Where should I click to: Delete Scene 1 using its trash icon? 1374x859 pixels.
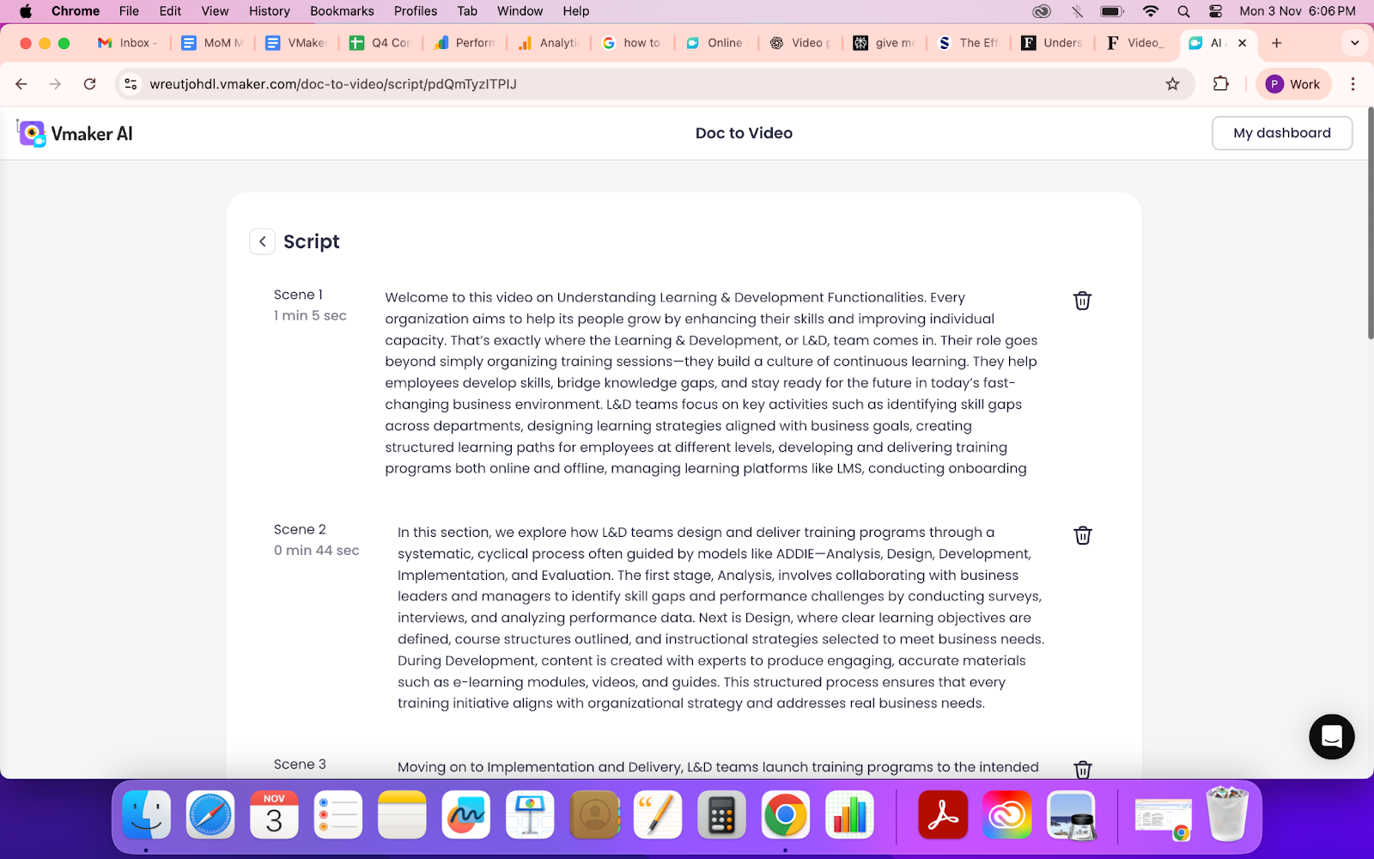point(1082,301)
